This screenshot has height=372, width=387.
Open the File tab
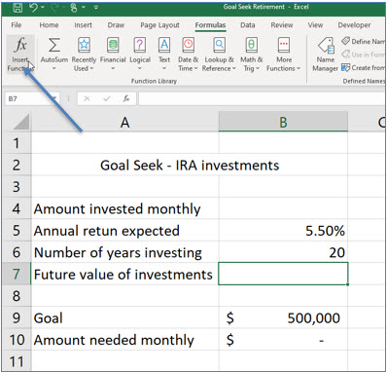click(x=17, y=25)
